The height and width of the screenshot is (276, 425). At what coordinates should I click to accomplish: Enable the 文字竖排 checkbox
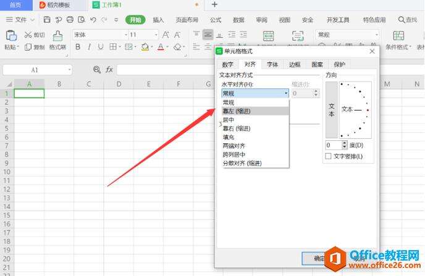(x=328, y=156)
